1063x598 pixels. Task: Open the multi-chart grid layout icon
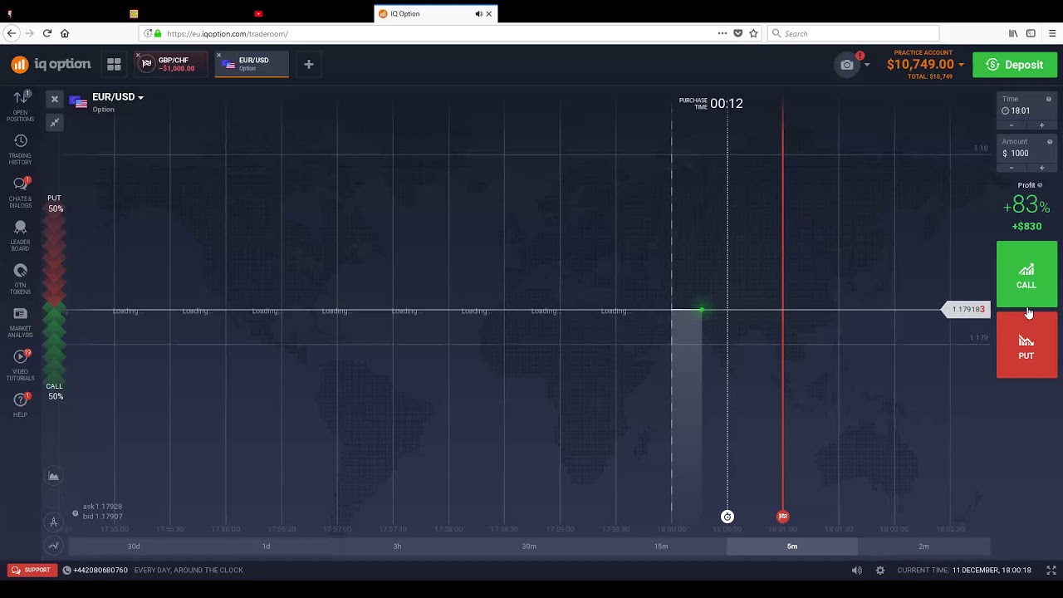[114, 64]
